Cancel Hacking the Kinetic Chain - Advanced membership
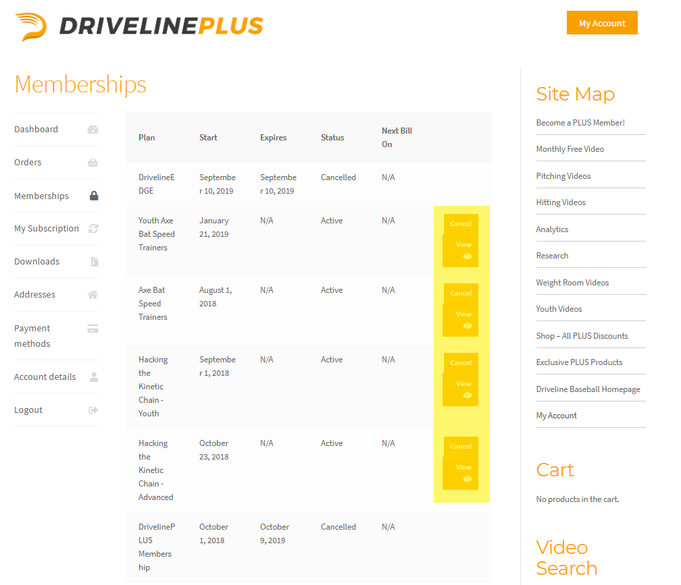This screenshot has height=585, width=681. click(461, 446)
